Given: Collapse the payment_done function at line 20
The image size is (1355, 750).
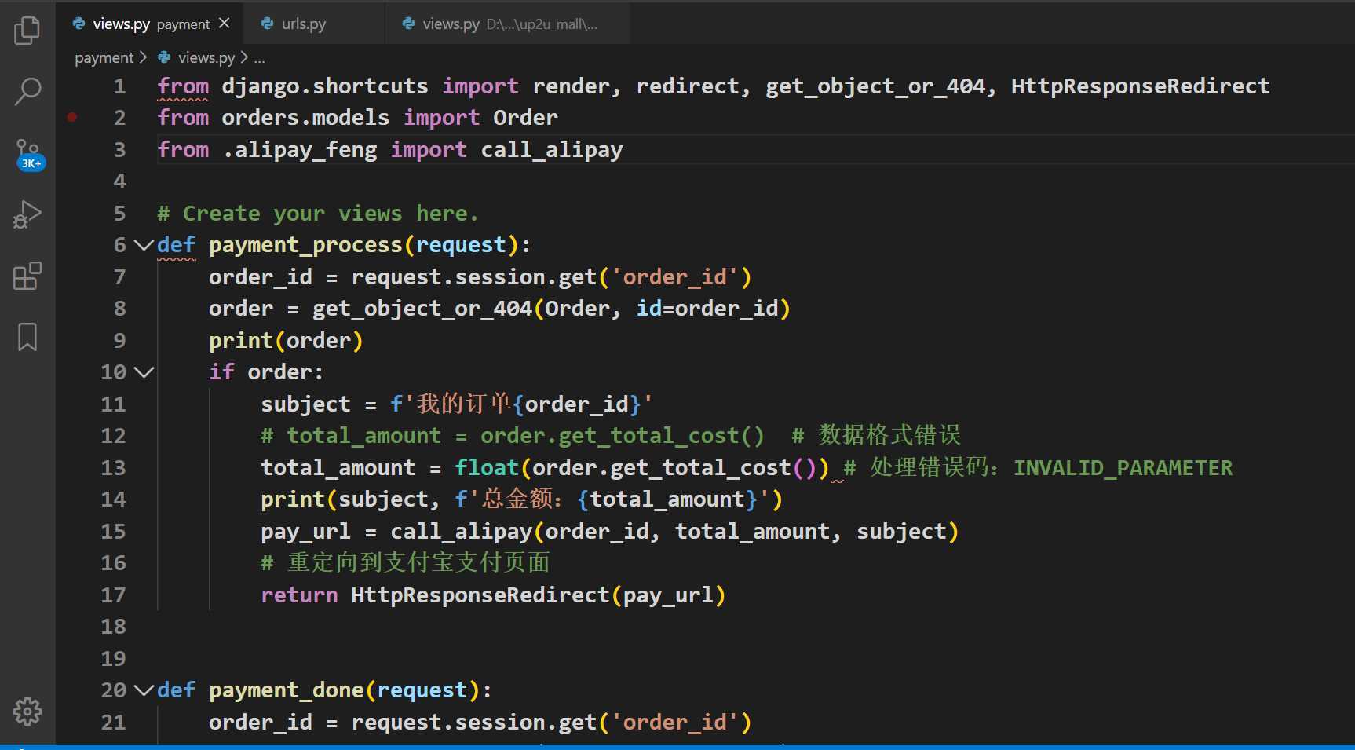Looking at the screenshot, I should click(144, 690).
